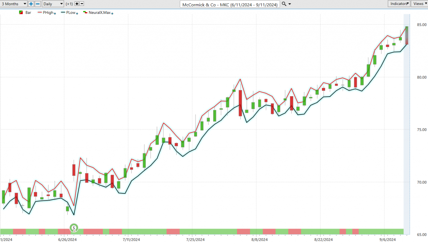
Task: Click the magnifying glass search icon
Action: click(284, 4)
